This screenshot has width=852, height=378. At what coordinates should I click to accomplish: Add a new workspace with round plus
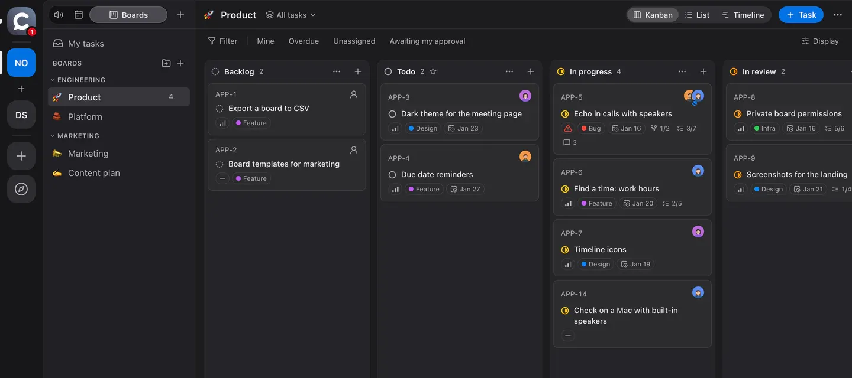click(x=21, y=156)
